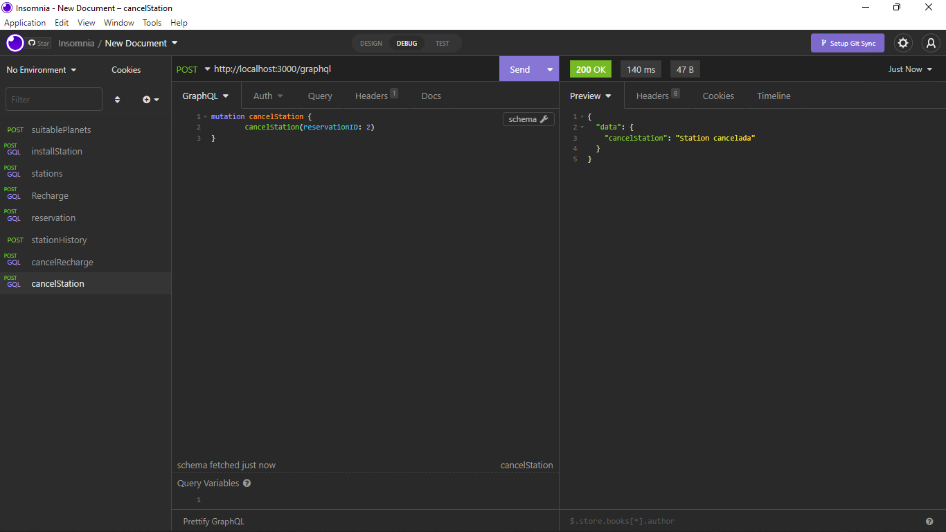Click the request URL field
946x532 pixels.
355,69
